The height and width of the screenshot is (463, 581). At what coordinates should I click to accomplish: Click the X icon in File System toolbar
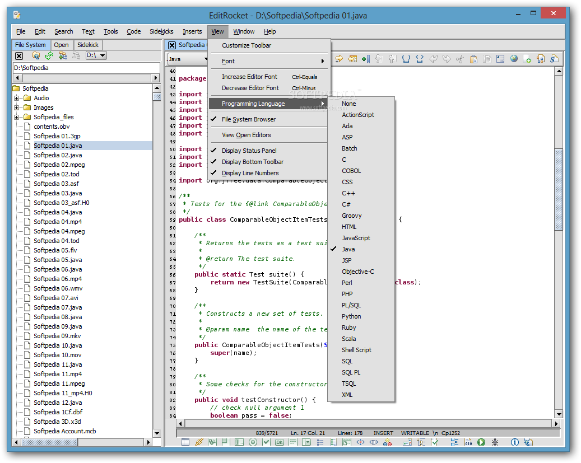(x=19, y=56)
